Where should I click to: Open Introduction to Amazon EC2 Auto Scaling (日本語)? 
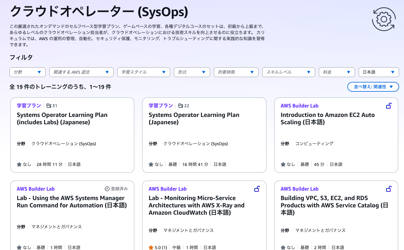coord(328,118)
